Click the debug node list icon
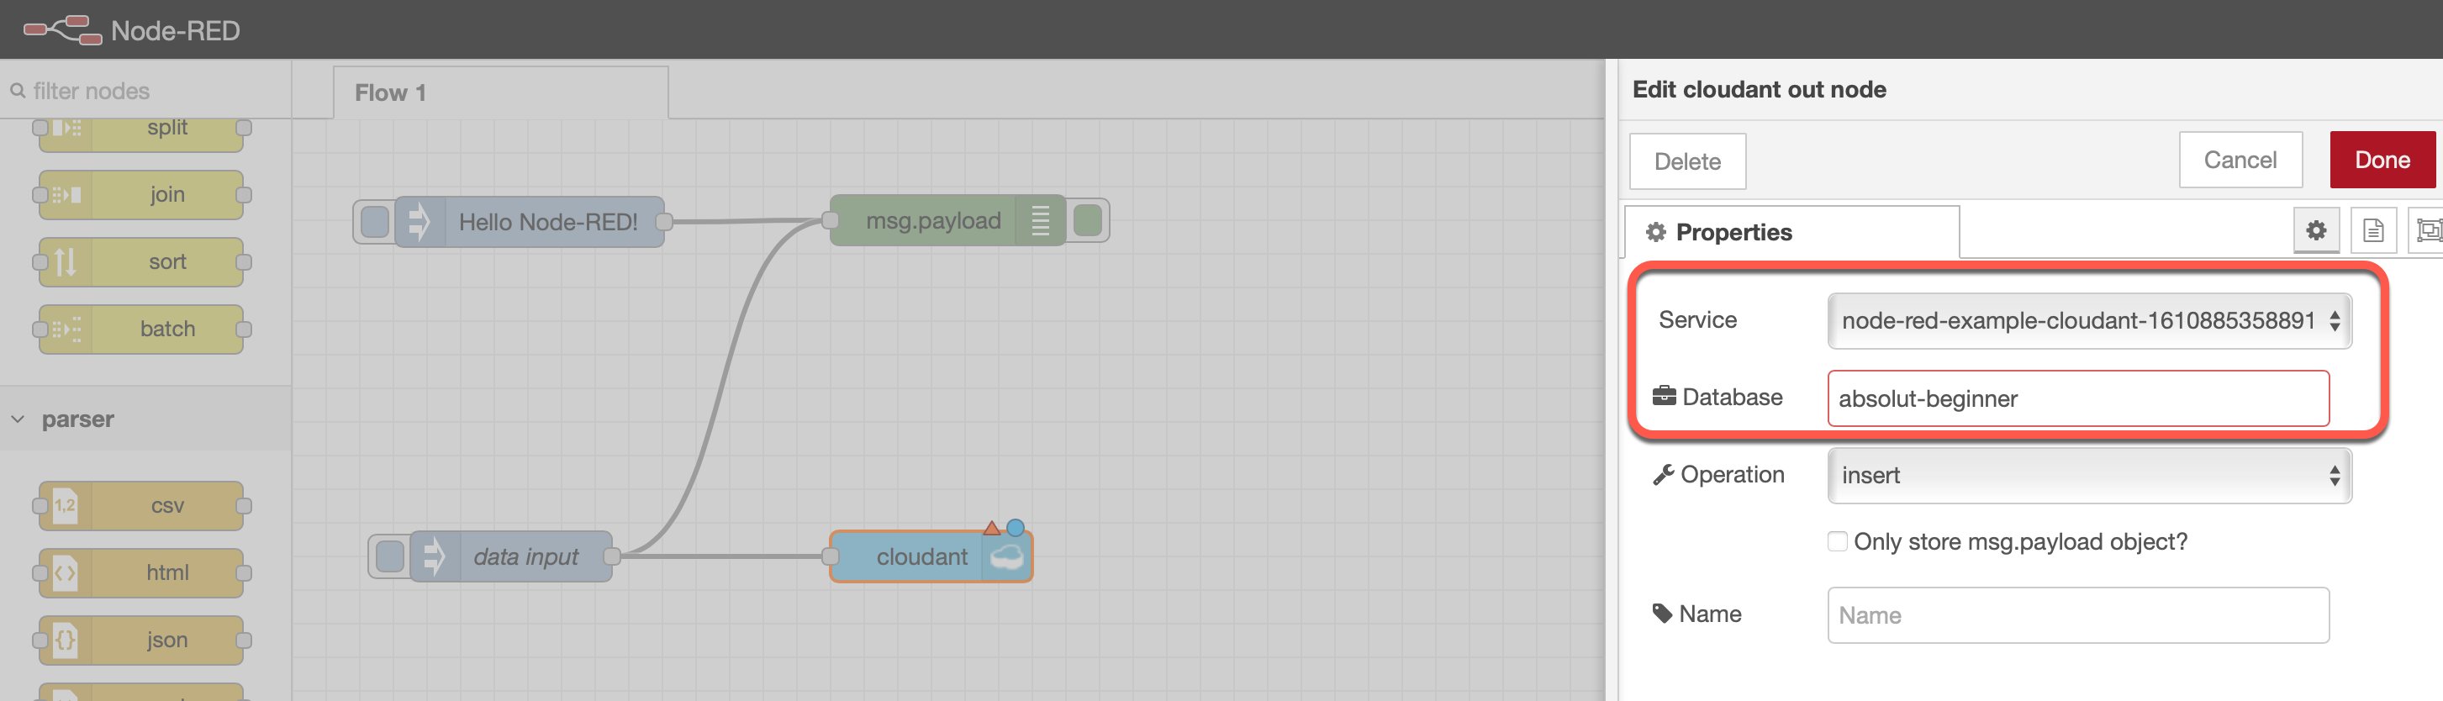 coord(1039,221)
